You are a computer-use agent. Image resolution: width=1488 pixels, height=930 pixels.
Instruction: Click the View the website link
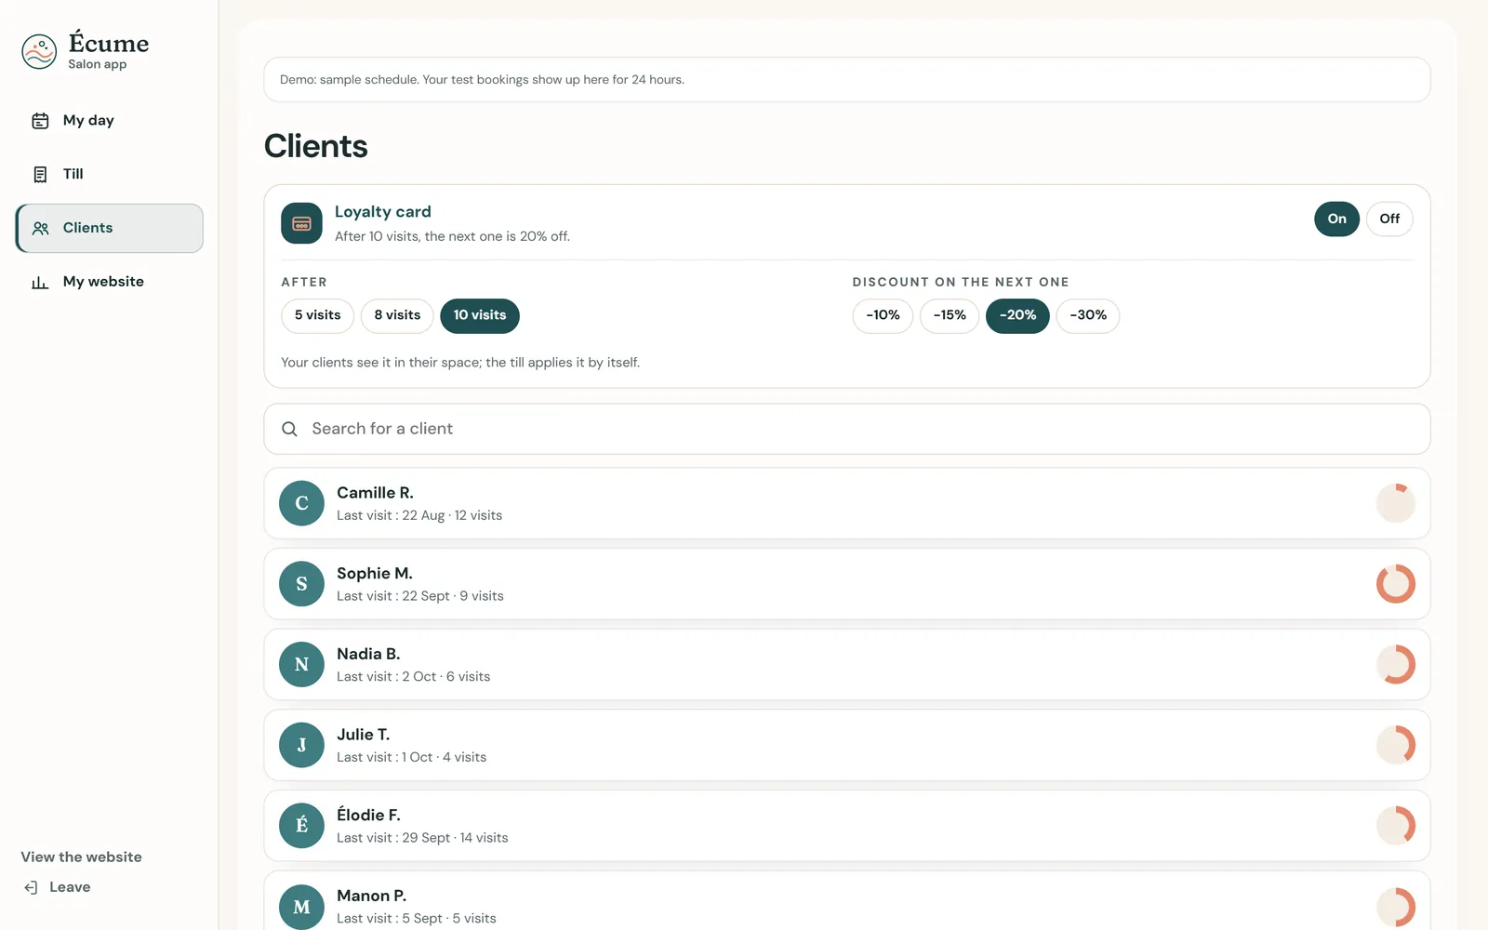click(x=82, y=857)
